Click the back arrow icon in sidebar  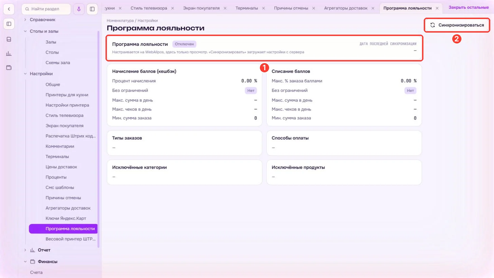click(9, 9)
